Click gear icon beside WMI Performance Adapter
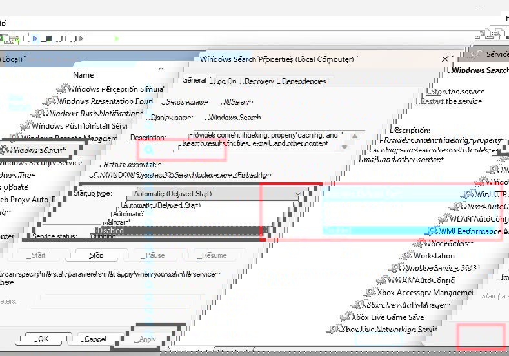The height and width of the screenshot is (356, 509). (x=432, y=231)
